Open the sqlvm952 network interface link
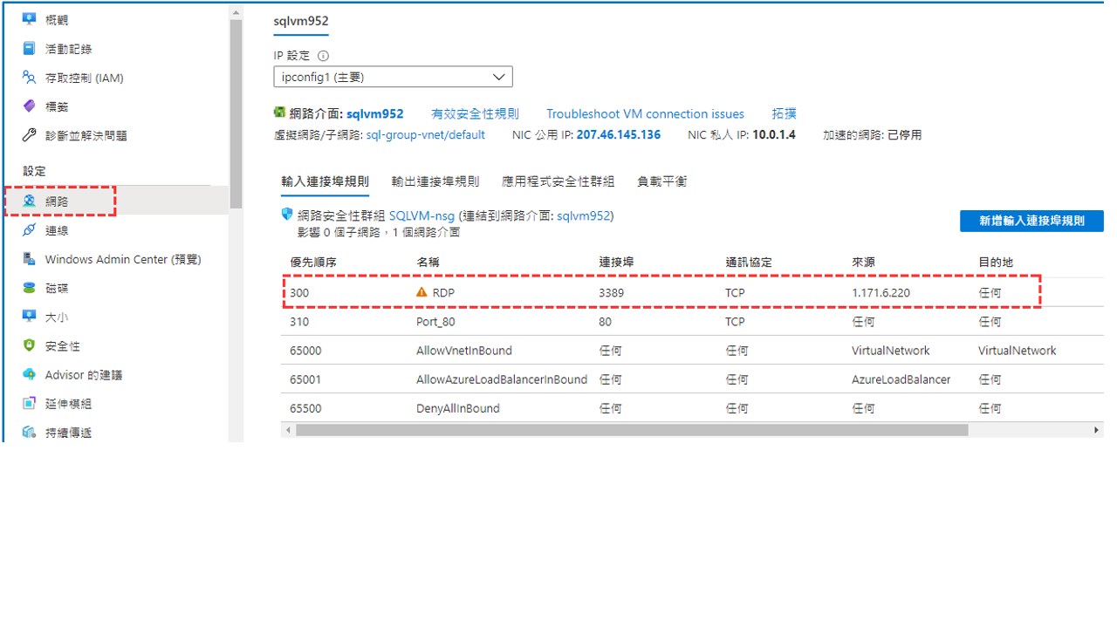Viewport: 1117px width, 628px height. (x=375, y=113)
